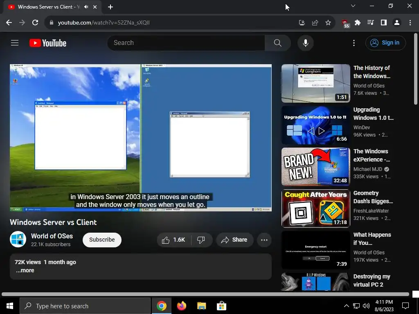Click the video title Windows Server vs Client
Screen dimensions: 419x314
pyautogui.click(x=53, y=222)
